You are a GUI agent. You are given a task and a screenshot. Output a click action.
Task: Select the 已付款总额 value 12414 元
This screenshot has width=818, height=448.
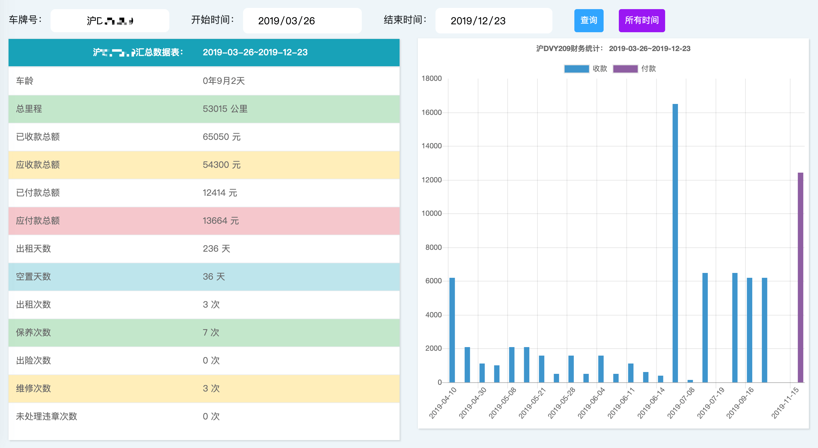click(x=220, y=193)
